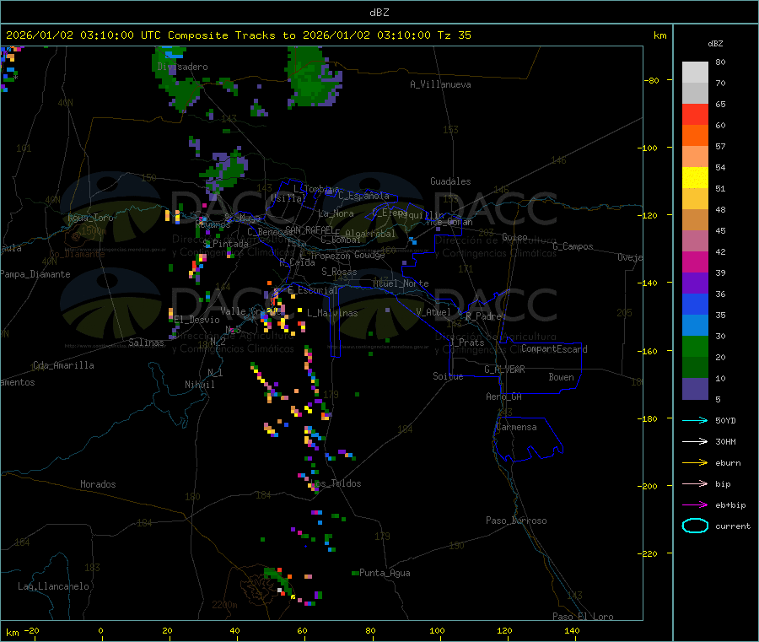Click the 'V_Atuel' map label
Image resolution: width=759 pixels, height=642 pixels.
(433, 312)
